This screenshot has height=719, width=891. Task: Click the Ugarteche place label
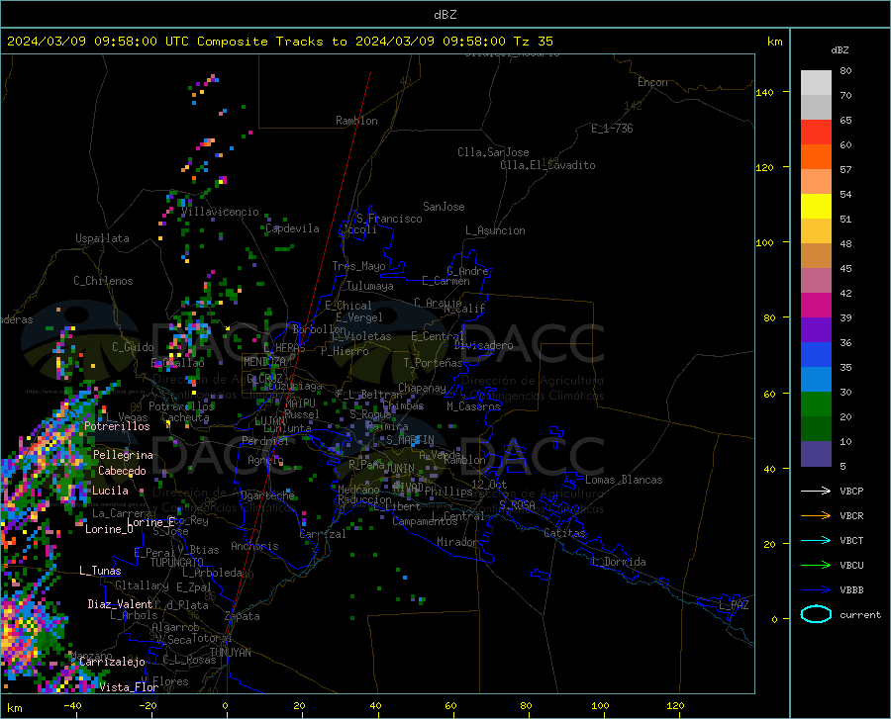tap(267, 495)
